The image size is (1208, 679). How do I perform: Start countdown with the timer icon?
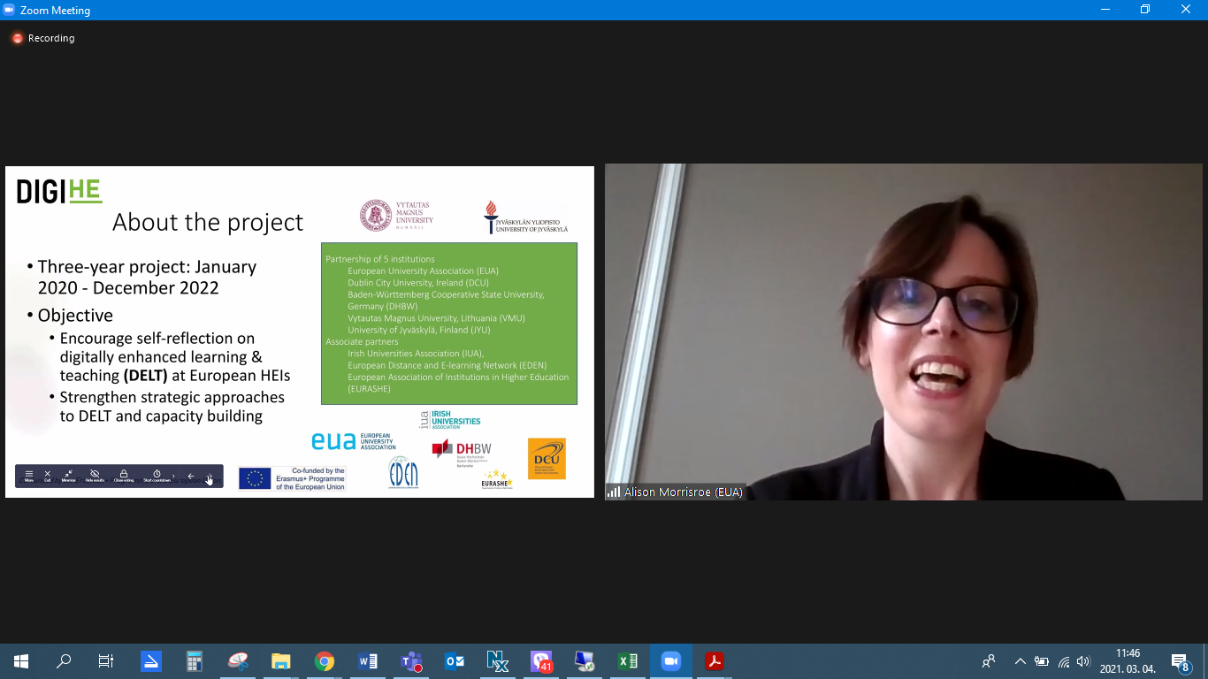[157, 476]
